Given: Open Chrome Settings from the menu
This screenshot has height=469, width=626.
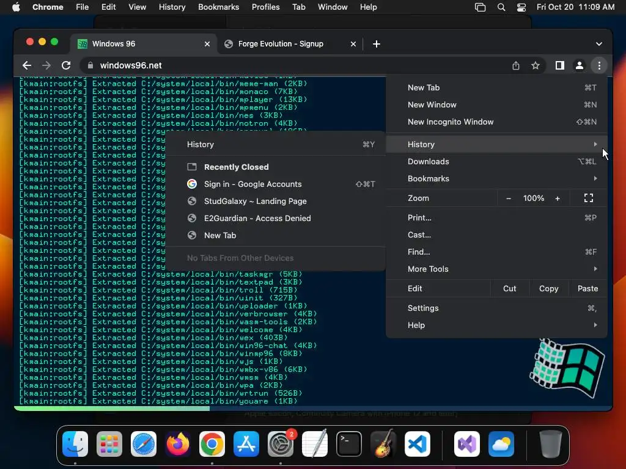Looking at the screenshot, I should [x=496, y=308].
